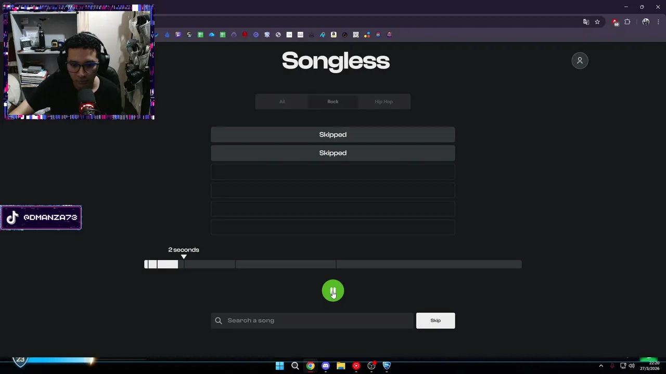Open the Amazon bookmark
Image resolution: width=666 pixels, height=374 pixels.
(x=334, y=35)
